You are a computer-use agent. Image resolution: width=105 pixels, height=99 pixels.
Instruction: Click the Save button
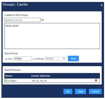tap(73, 59)
